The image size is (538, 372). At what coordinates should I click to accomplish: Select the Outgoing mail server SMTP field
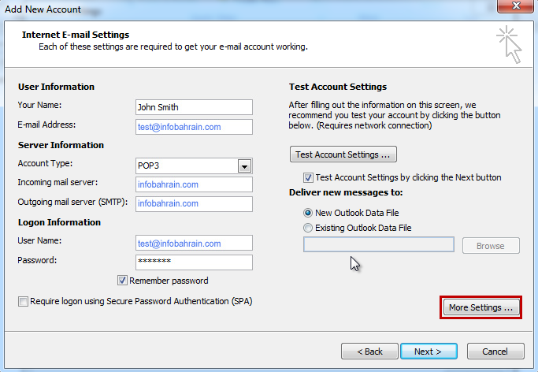[x=194, y=204]
